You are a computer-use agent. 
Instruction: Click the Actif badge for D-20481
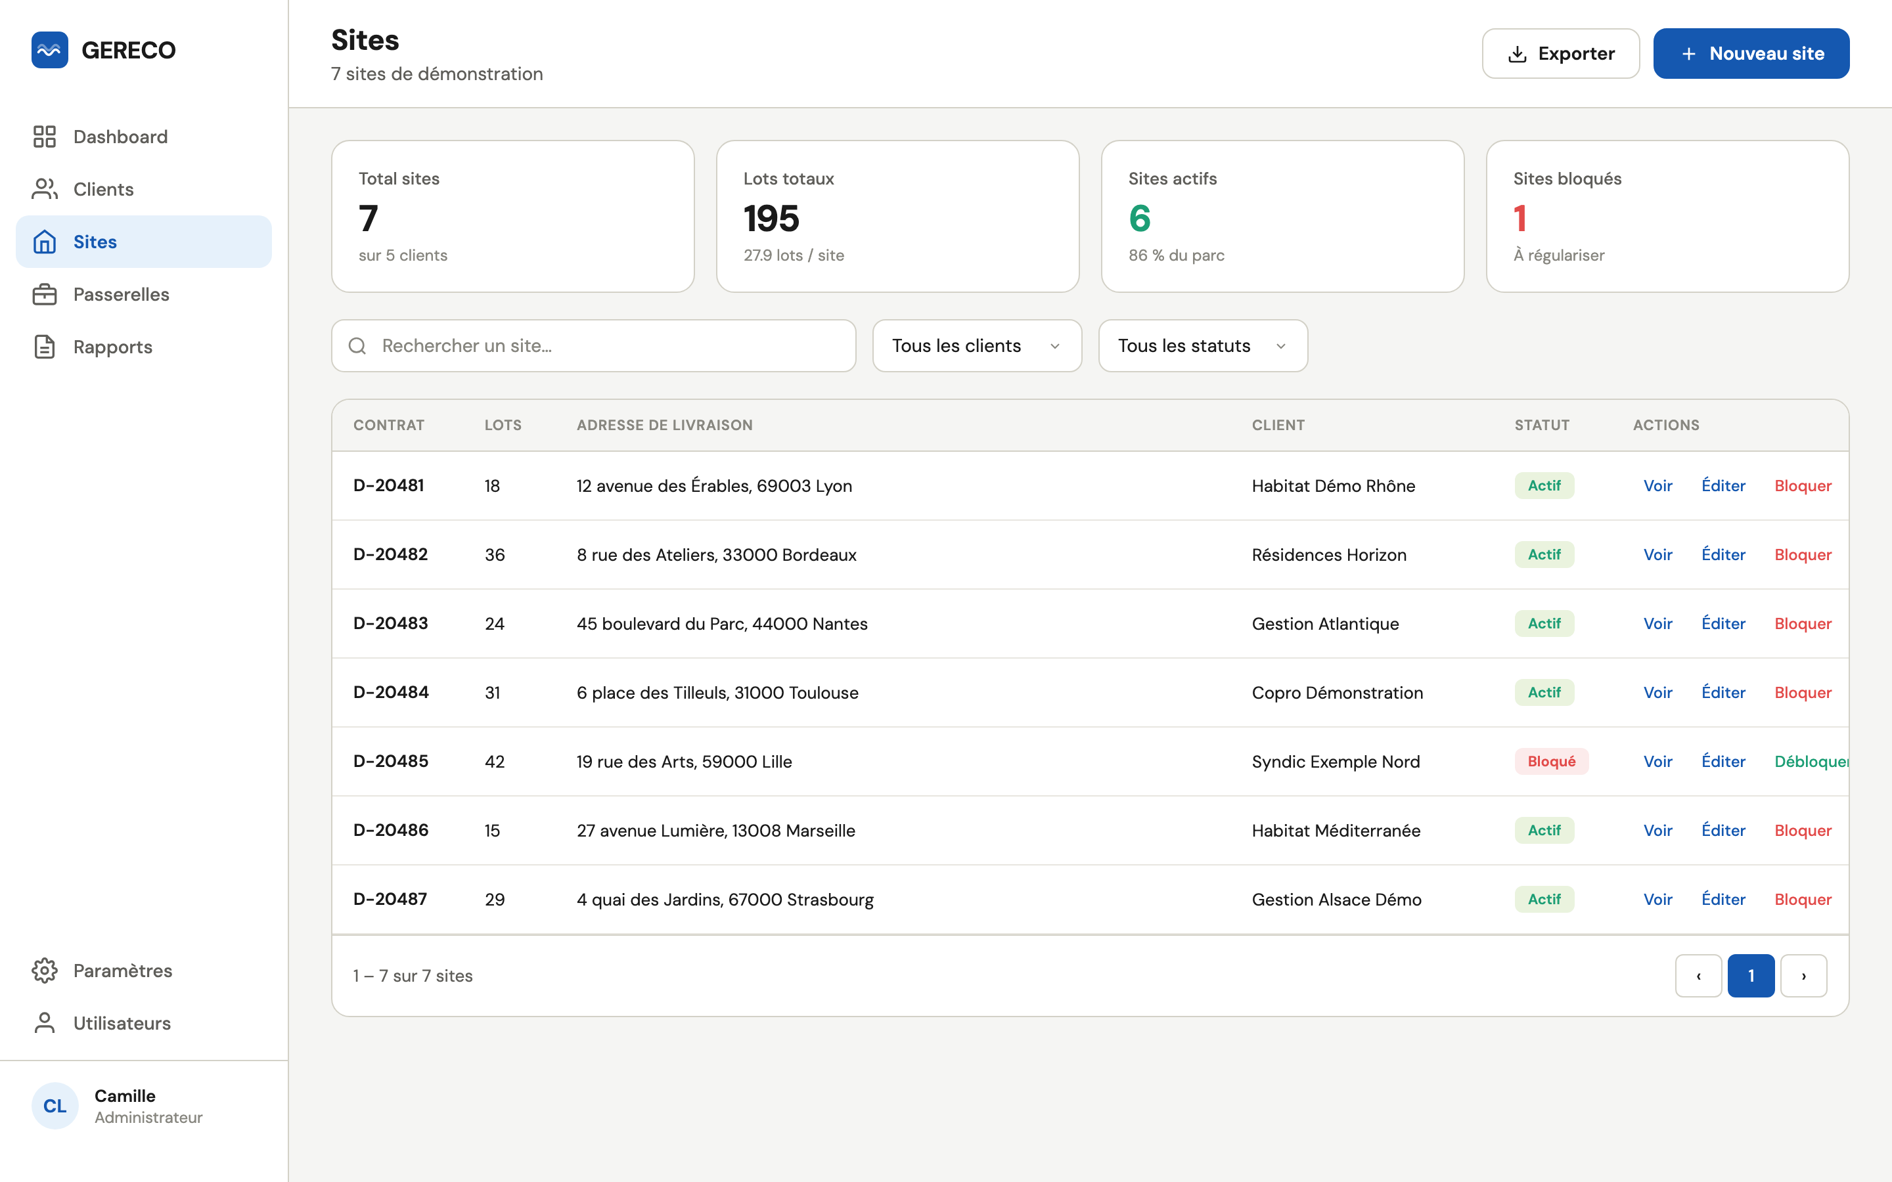pos(1544,485)
